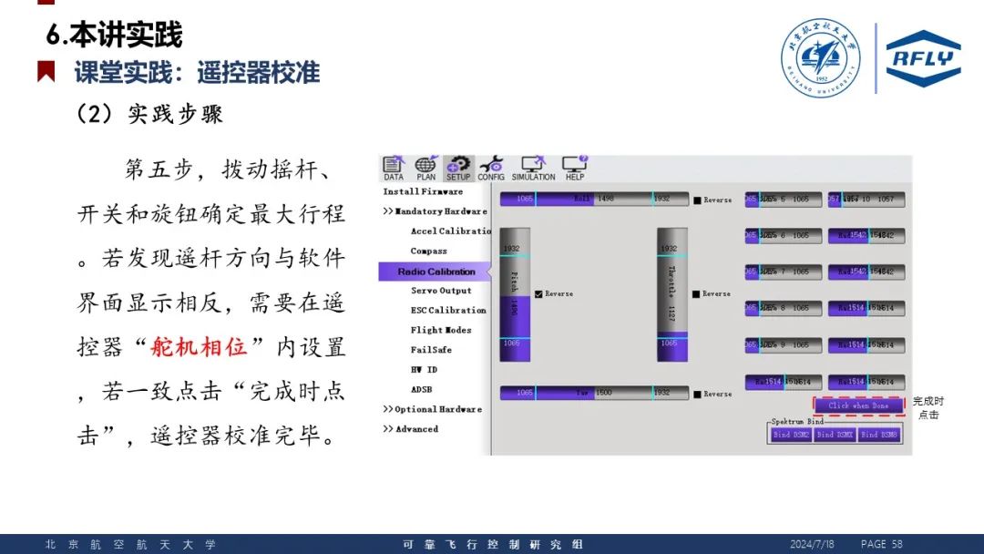Open the HELP monitor icon
Viewport: 984px width, 554px height.
[x=575, y=168]
